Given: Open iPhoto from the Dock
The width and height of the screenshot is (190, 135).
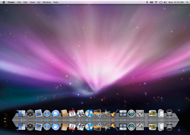Looking at the screenshot, I should point(98,113).
